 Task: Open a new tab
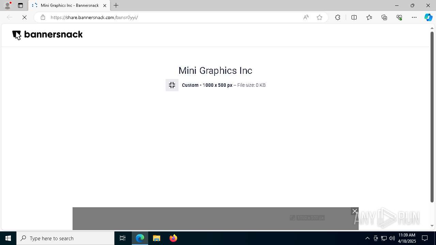click(116, 5)
